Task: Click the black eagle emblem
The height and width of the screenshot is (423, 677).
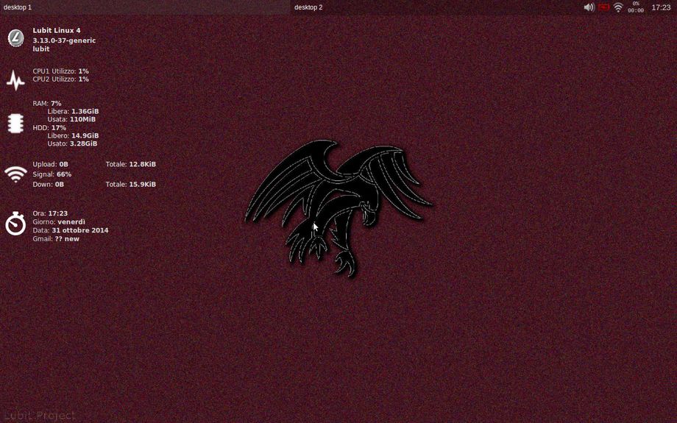Action: pos(339,207)
